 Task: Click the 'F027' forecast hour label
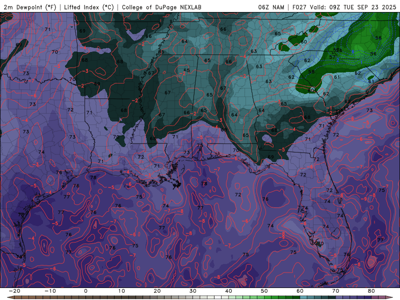click(299, 7)
